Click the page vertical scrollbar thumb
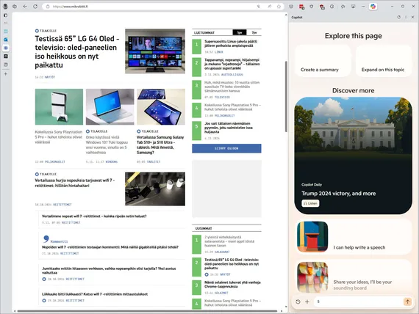Viewport: 419px width, 314px height. point(286,96)
